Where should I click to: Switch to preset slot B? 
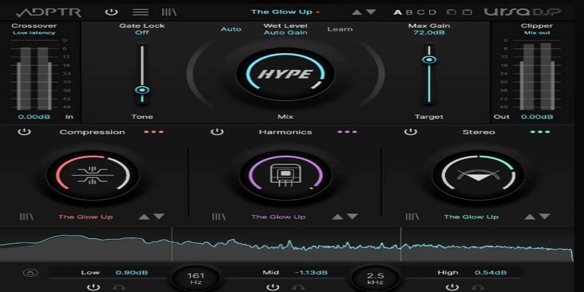pyautogui.click(x=409, y=12)
